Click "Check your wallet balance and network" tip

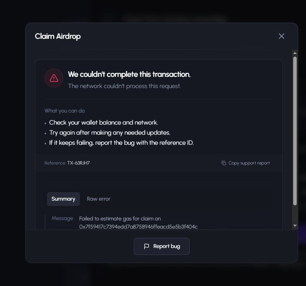pos(104,123)
